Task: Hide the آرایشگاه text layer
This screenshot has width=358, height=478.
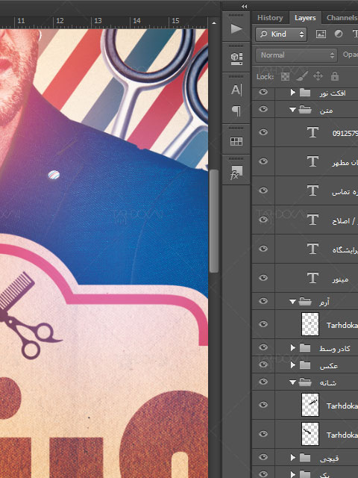Action: [263, 249]
